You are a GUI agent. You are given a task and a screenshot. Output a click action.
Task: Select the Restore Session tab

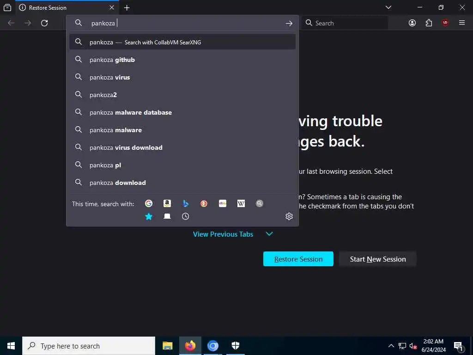click(67, 7)
